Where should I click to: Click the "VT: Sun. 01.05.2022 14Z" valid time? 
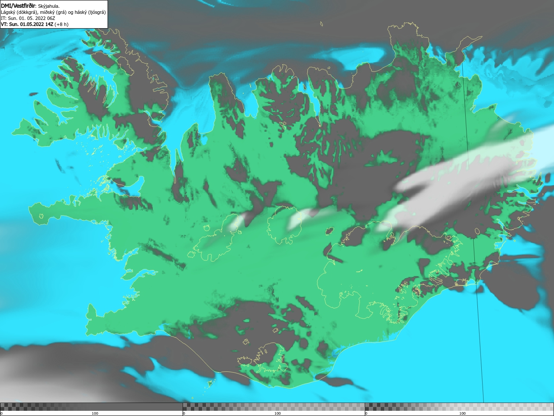click(27, 24)
